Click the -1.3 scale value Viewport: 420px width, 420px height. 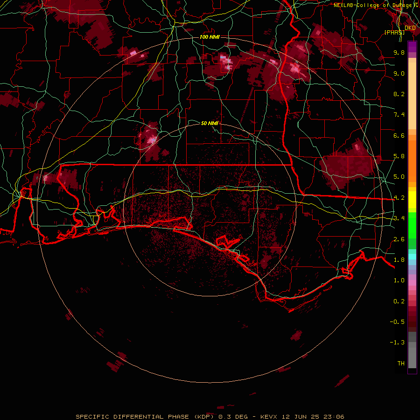(x=397, y=343)
